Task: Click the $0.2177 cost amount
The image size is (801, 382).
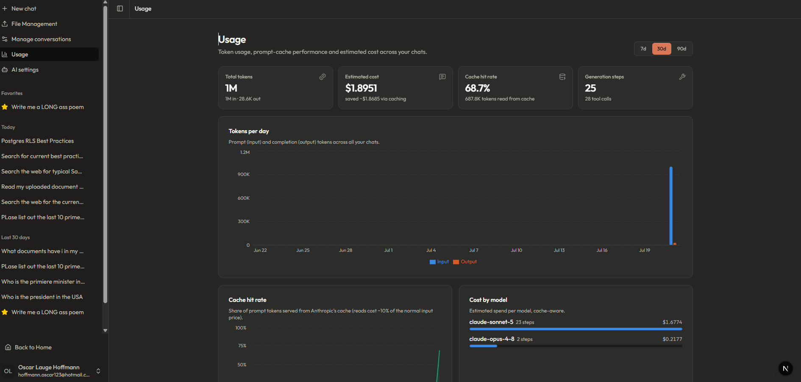Action: tap(672, 339)
